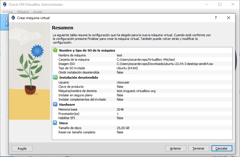Open the Ayuda menu in menu bar
240x157 pixels.
pos(38,12)
